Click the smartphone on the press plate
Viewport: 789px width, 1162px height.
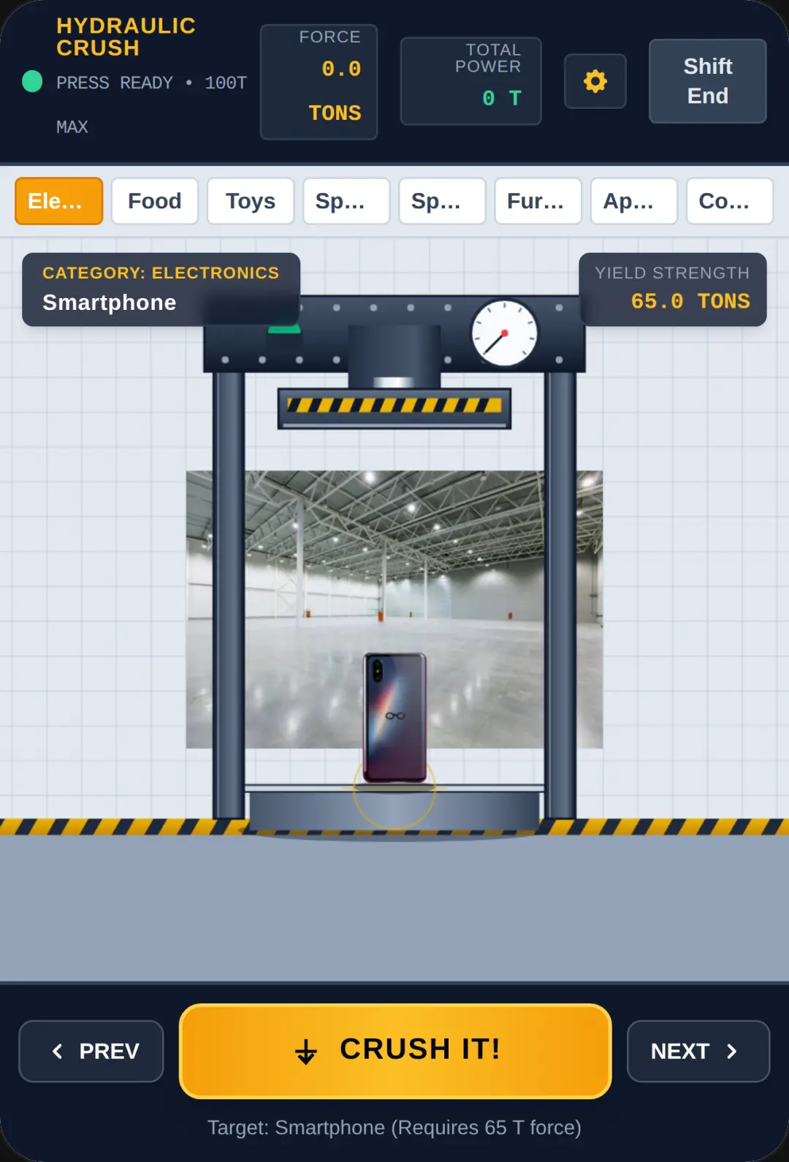(x=395, y=718)
